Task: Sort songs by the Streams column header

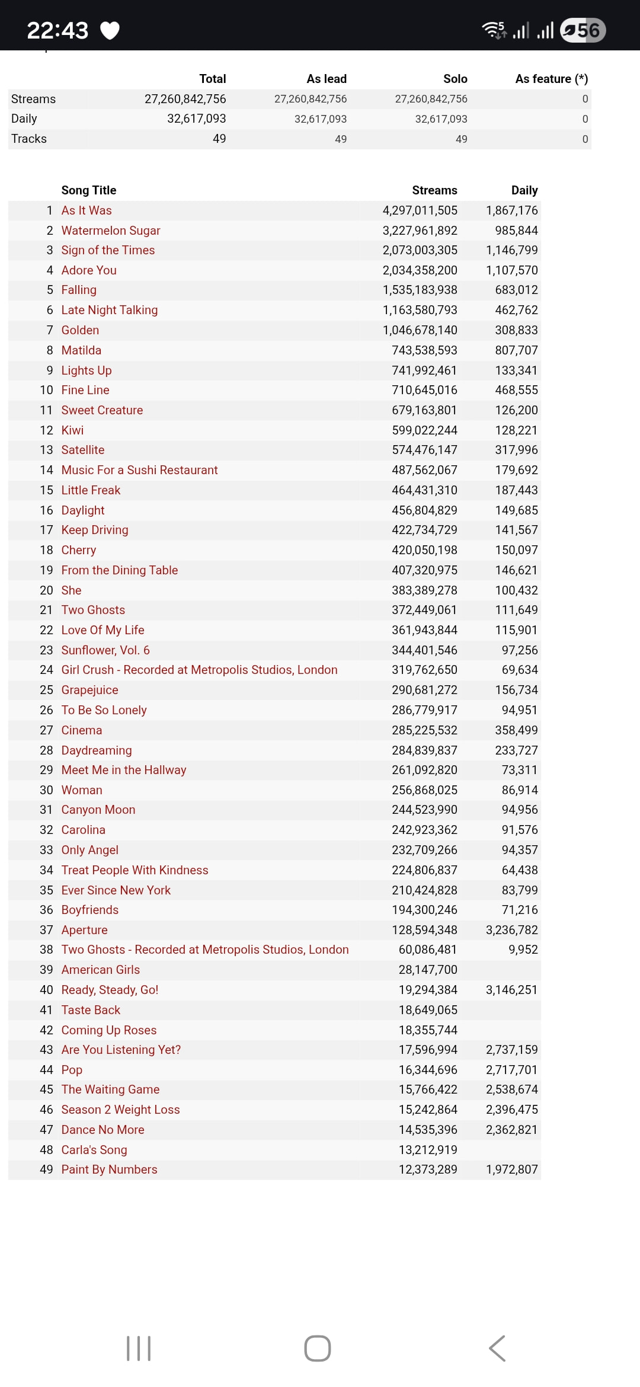Action: coord(434,190)
